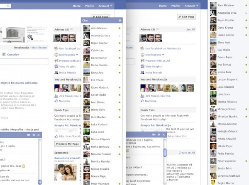Viewport: 249px width, 185px height.
Task: Click first admin avatar on right page
Action: pos(143,38)
